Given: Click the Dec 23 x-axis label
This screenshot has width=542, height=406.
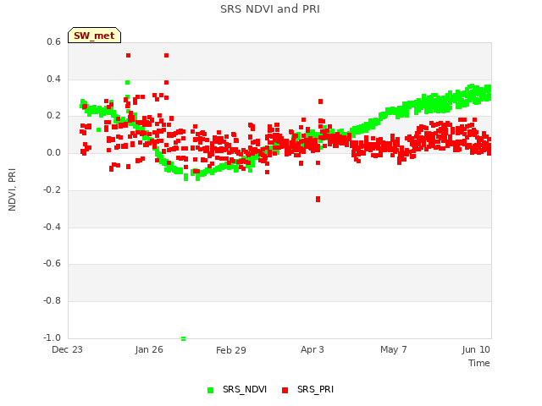Looking at the screenshot, I should tap(67, 349).
